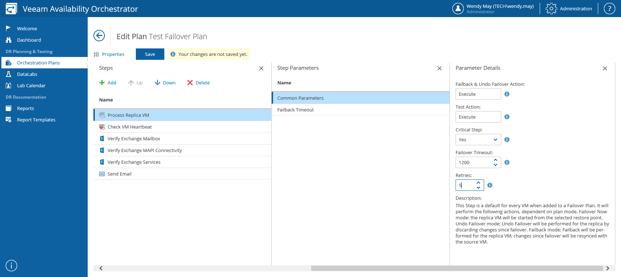The image size is (621, 277).
Task: Show info for Test Action
Action: pyautogui.click(x=507, y=117)
